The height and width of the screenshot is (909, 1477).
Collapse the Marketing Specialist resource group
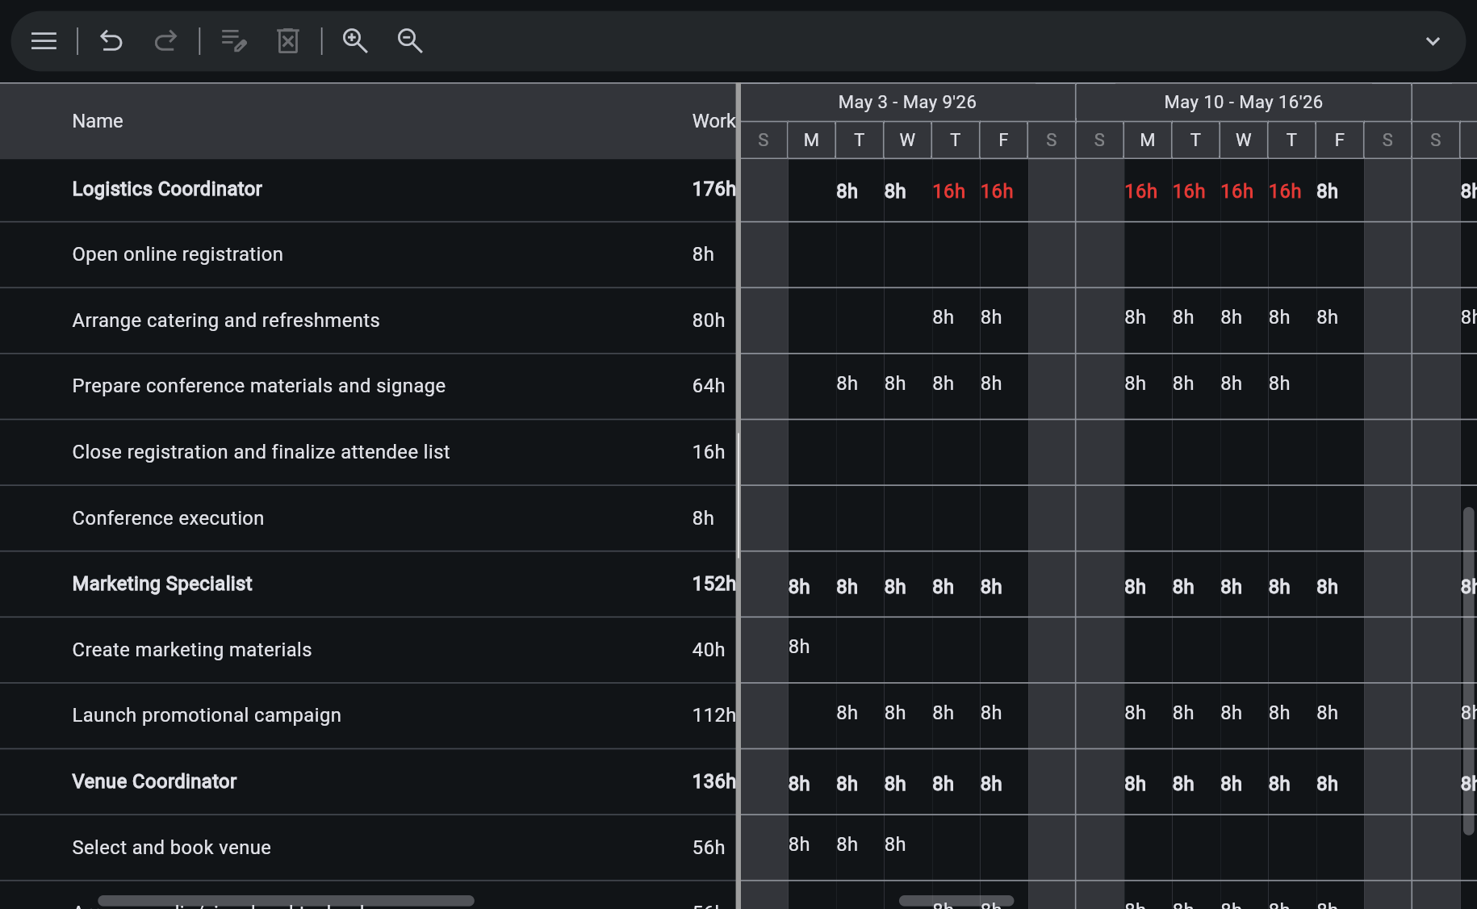[x=161, y=584]
